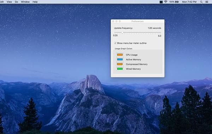Click the Preferences window title
The image size is (212, 134).
coord(137,21)
